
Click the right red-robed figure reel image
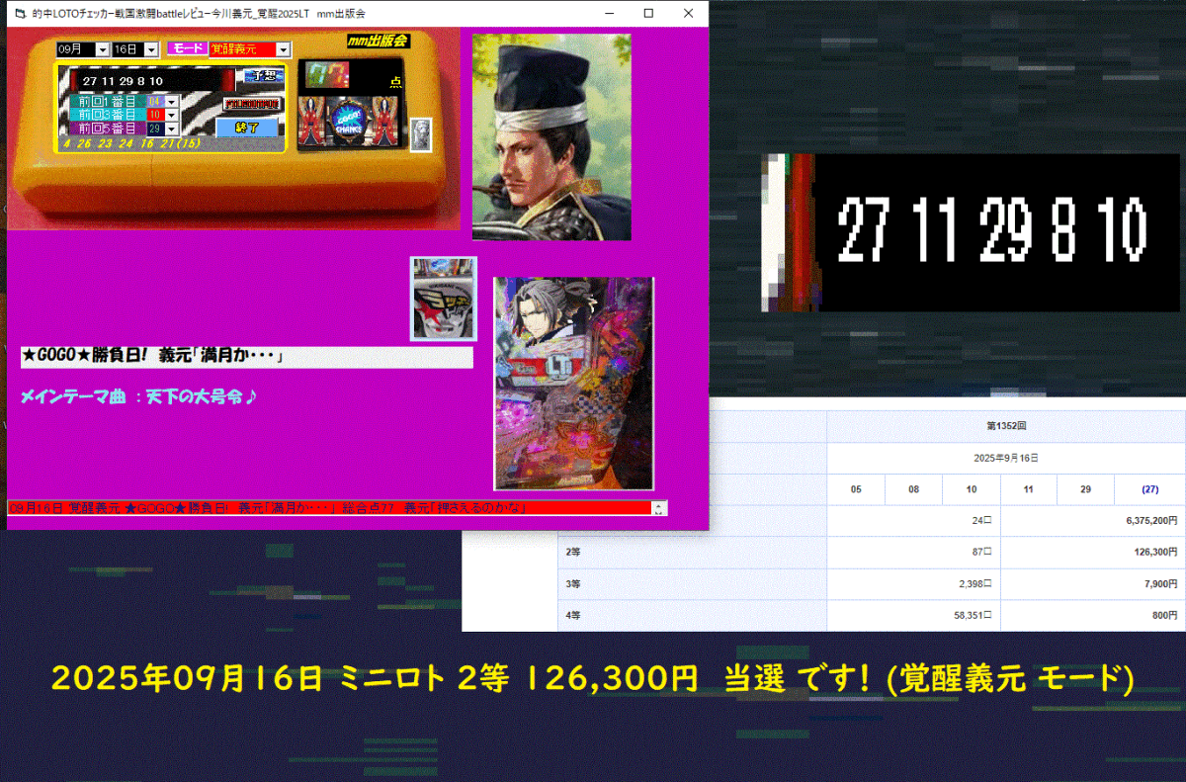tap(383, 123)
